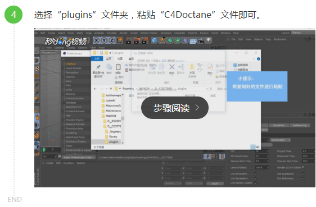Click the blue help question mark icon
Viewport: 316px width, 207px height.
(259, 59)
